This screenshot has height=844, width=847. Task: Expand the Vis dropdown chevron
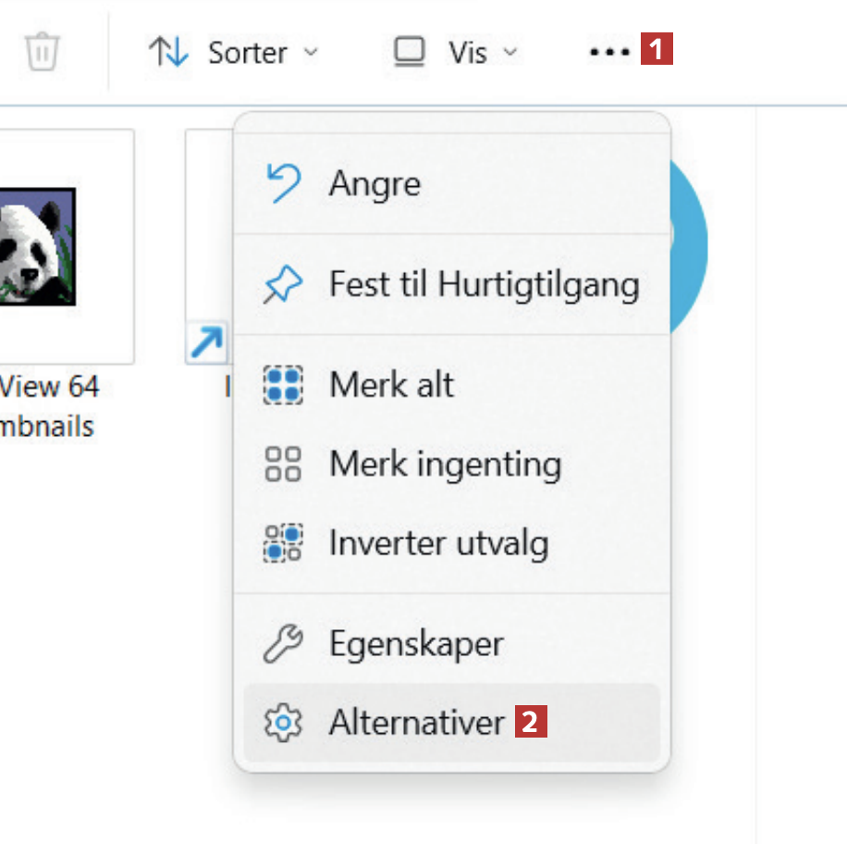pyautogui.click(x=510, y=52)
